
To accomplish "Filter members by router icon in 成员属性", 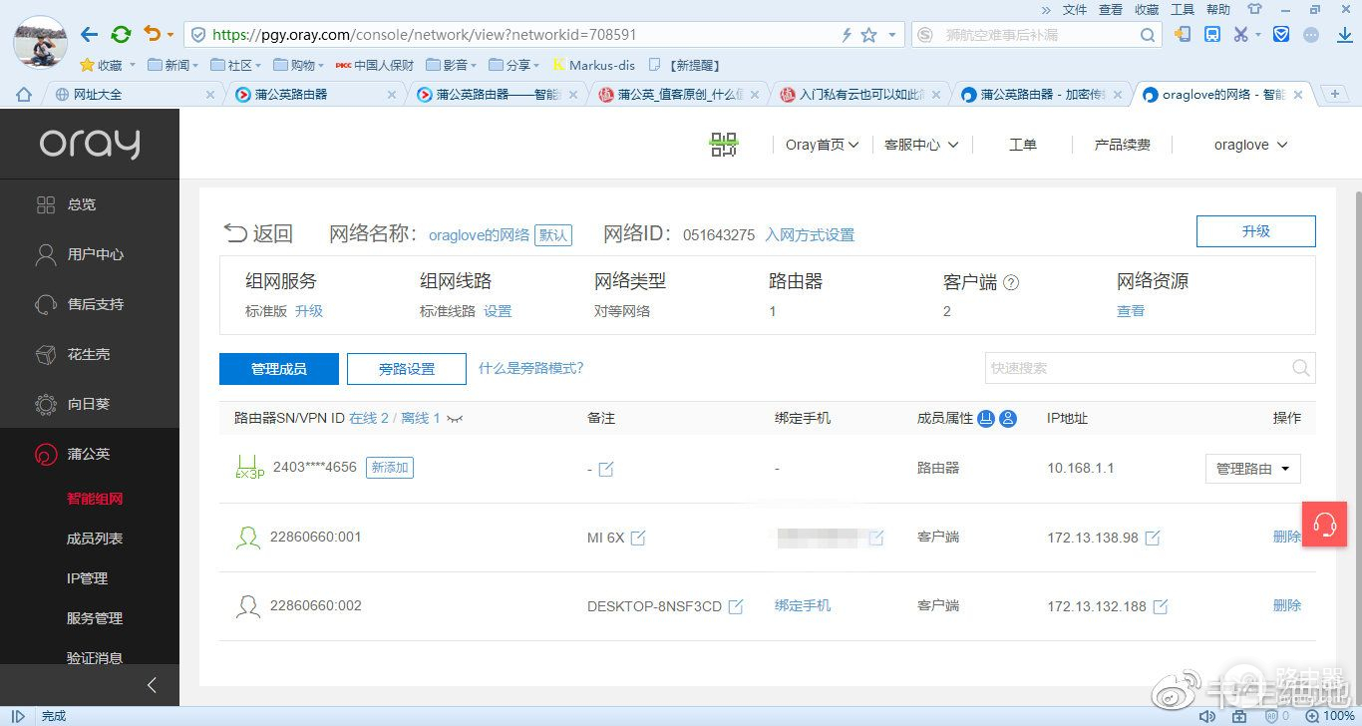I will click(x=986, y=419).
